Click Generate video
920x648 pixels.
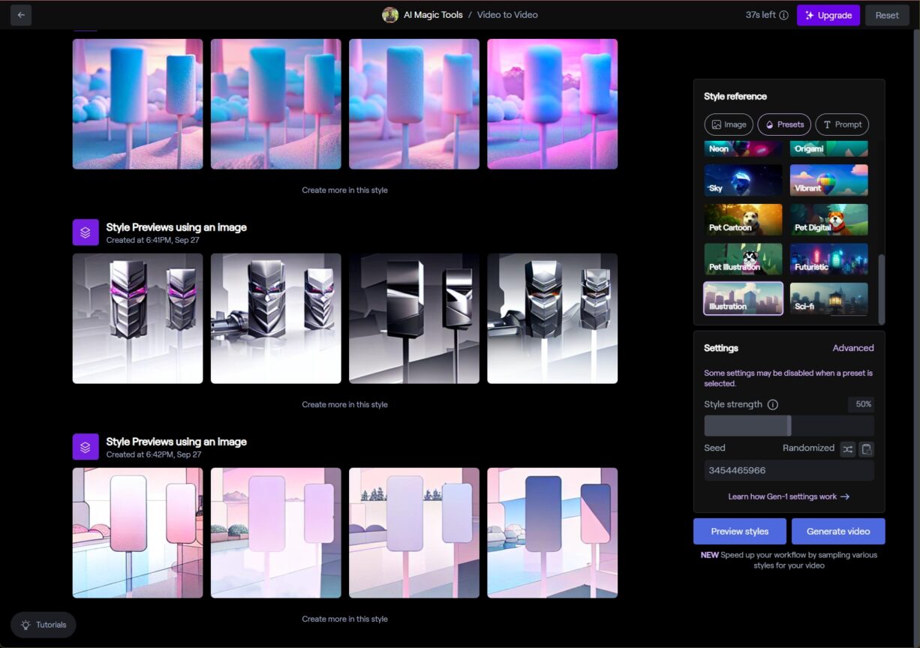(838, 531)
